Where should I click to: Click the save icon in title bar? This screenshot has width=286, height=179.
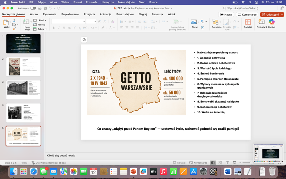[x=45, y=8]
